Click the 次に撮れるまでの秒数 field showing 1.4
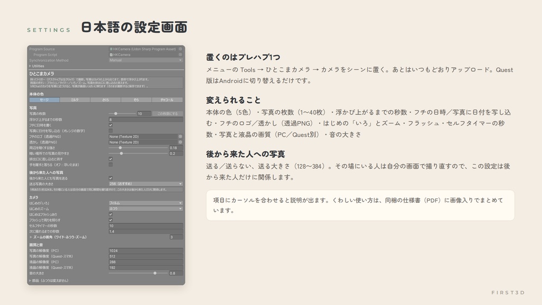 [146, 231]
